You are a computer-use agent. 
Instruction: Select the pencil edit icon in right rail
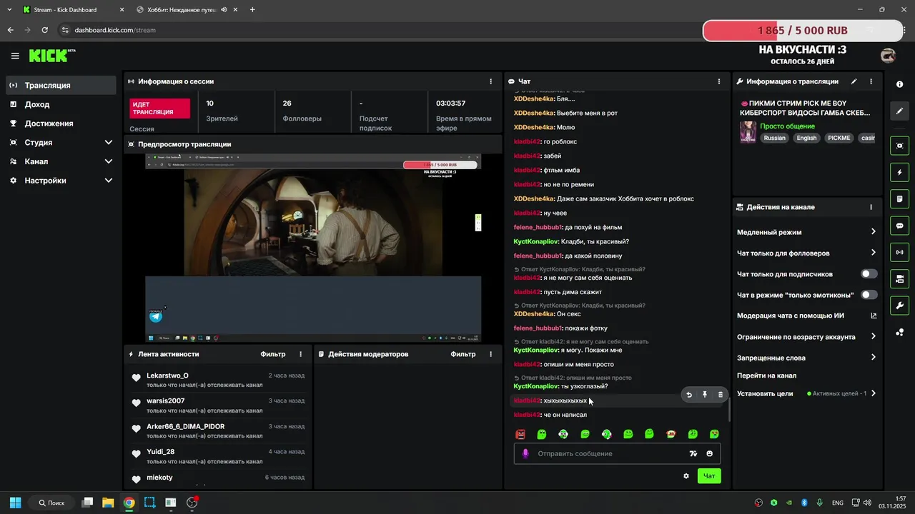[899, 111]
